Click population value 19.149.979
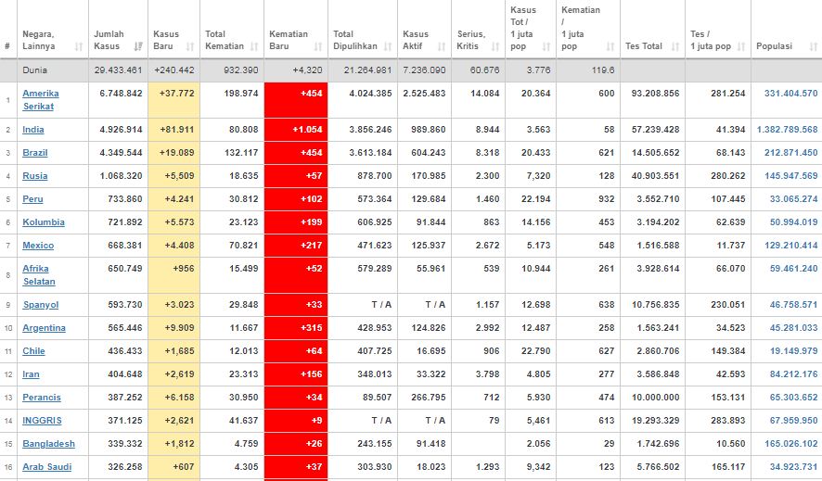The width and height of the screenshot is (822, 481). (x=793, y=350)
